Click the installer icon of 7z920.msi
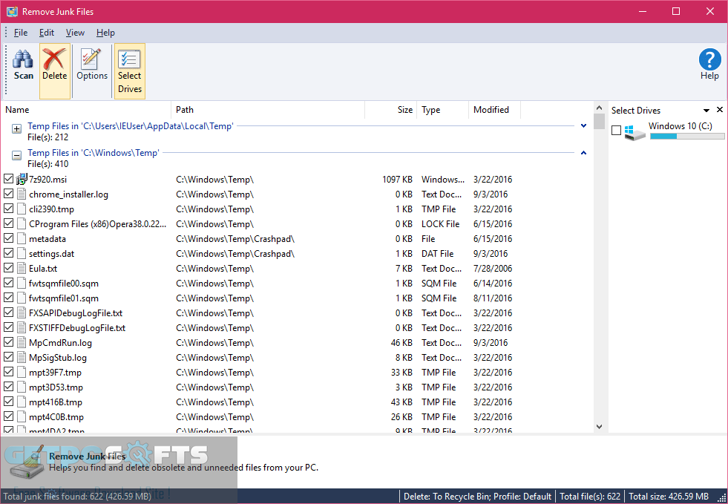 (22, 180)
